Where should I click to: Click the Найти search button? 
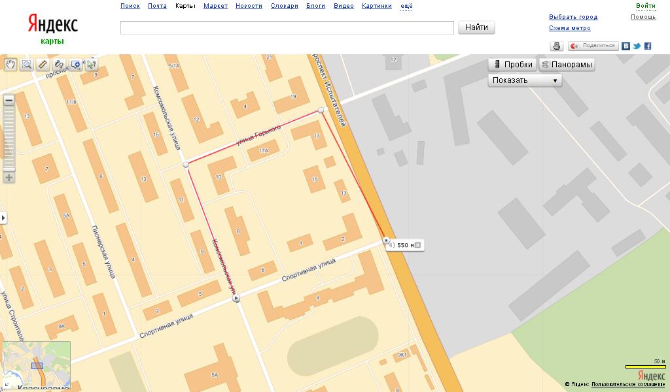point(476,27)
